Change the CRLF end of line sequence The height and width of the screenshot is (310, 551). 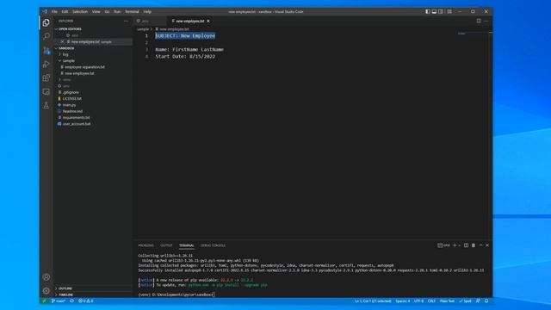click(431, 301)
